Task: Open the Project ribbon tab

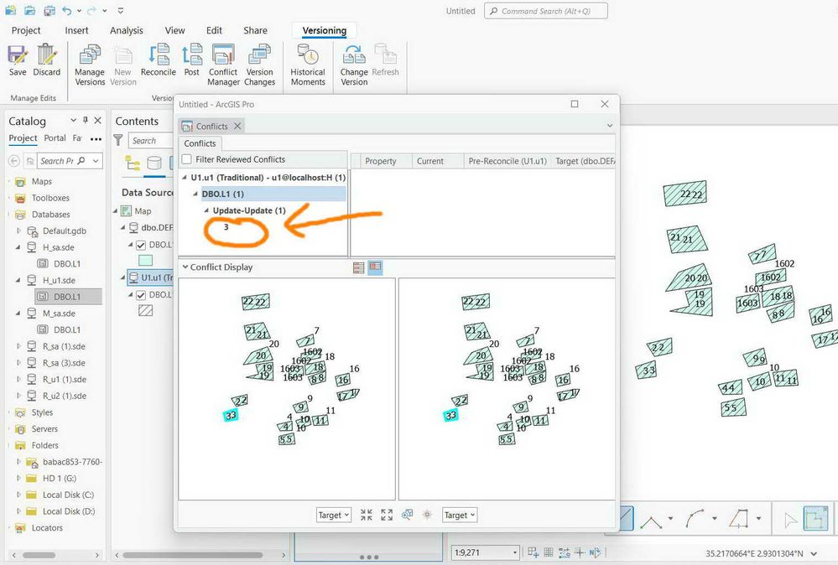Action: click(x=26, y=30)
